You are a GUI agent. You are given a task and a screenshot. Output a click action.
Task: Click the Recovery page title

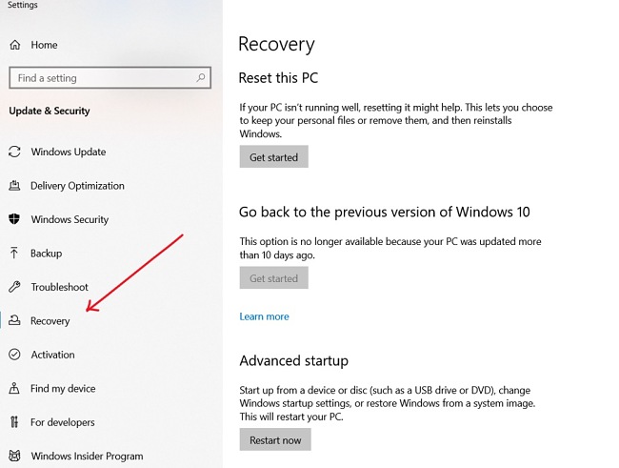(x=276, y=44)
